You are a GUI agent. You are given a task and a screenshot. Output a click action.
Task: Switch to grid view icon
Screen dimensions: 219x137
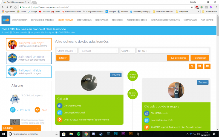pos(207,66)
